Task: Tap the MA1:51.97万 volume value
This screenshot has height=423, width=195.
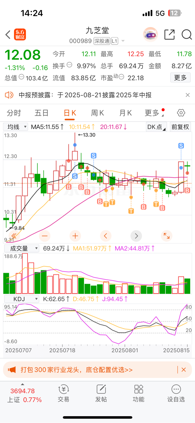Action: point(92,248)
